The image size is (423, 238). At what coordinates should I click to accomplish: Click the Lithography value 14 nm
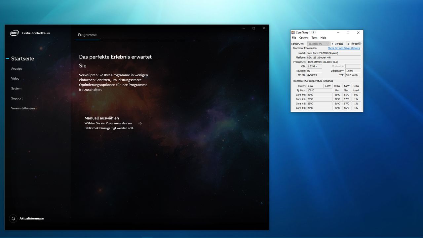[353, 71]
